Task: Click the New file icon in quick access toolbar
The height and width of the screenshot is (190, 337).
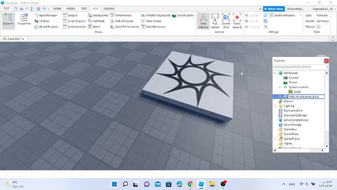Action: click(16, 9)
